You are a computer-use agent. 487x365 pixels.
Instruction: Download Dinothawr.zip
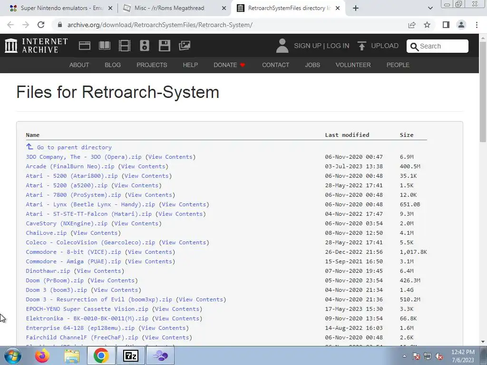[48, 271]
